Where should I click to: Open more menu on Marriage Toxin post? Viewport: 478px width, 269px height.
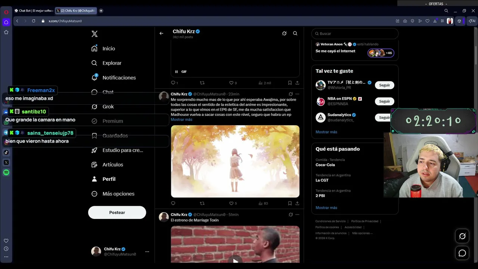[x=297, y=214]
